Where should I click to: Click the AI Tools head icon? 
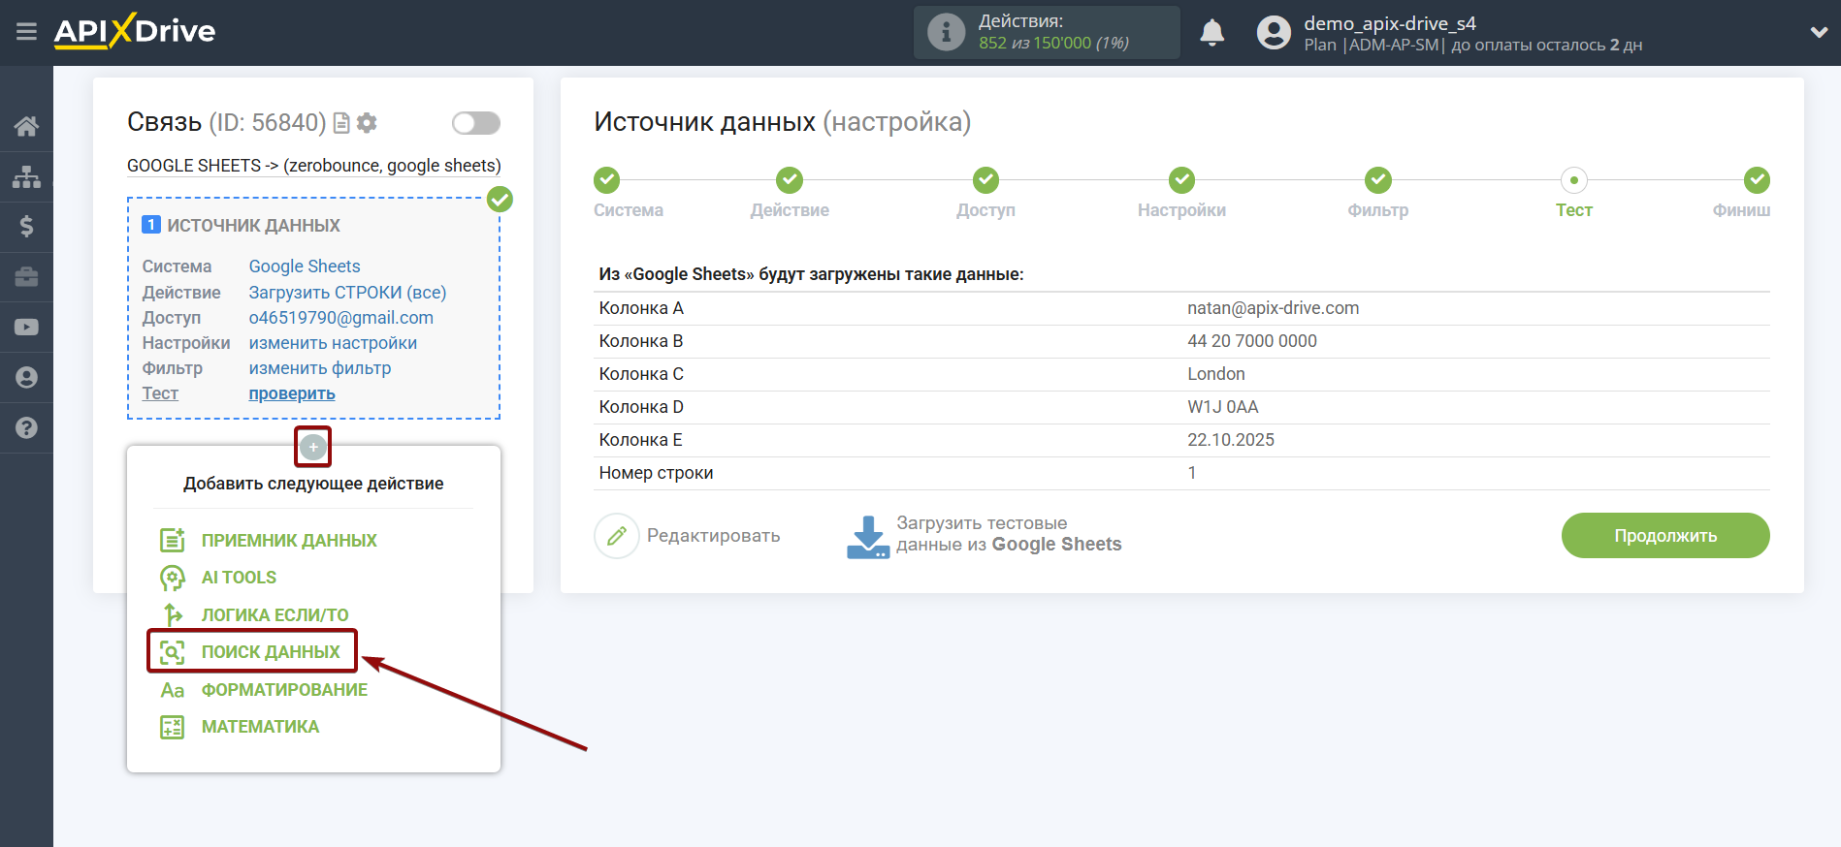173,578
